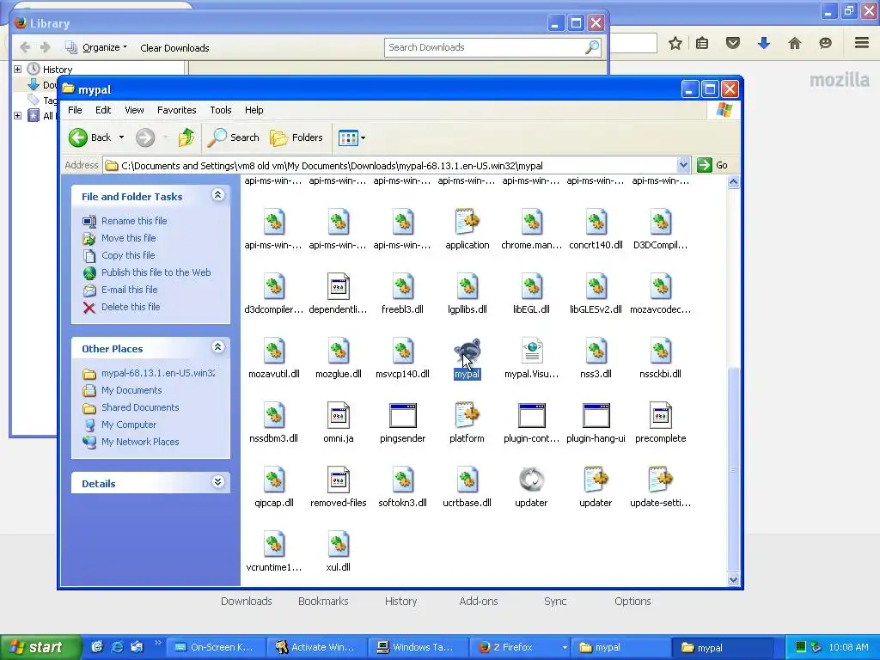
Task: Click the vertical scrollbar down arrow
Action: (733, 579)
